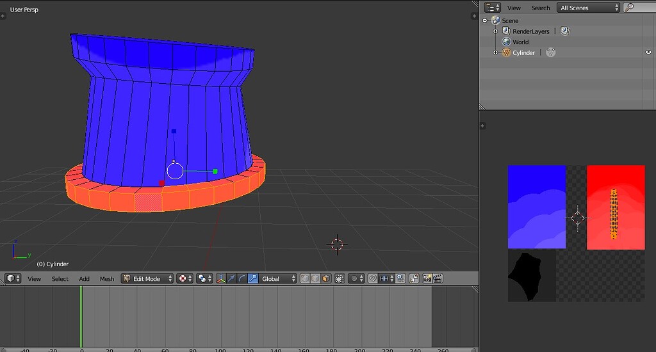Open the All Scenes display dropdown
656x352 pixels.
(589, 8)
